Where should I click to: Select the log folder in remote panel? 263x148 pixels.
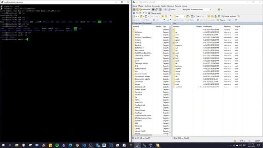click(176, 55)
